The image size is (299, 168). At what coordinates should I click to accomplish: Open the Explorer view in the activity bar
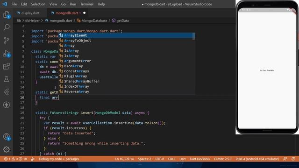pos(6,14)
